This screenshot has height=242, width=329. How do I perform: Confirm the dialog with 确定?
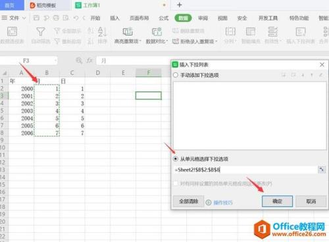(x=277, y=201)
